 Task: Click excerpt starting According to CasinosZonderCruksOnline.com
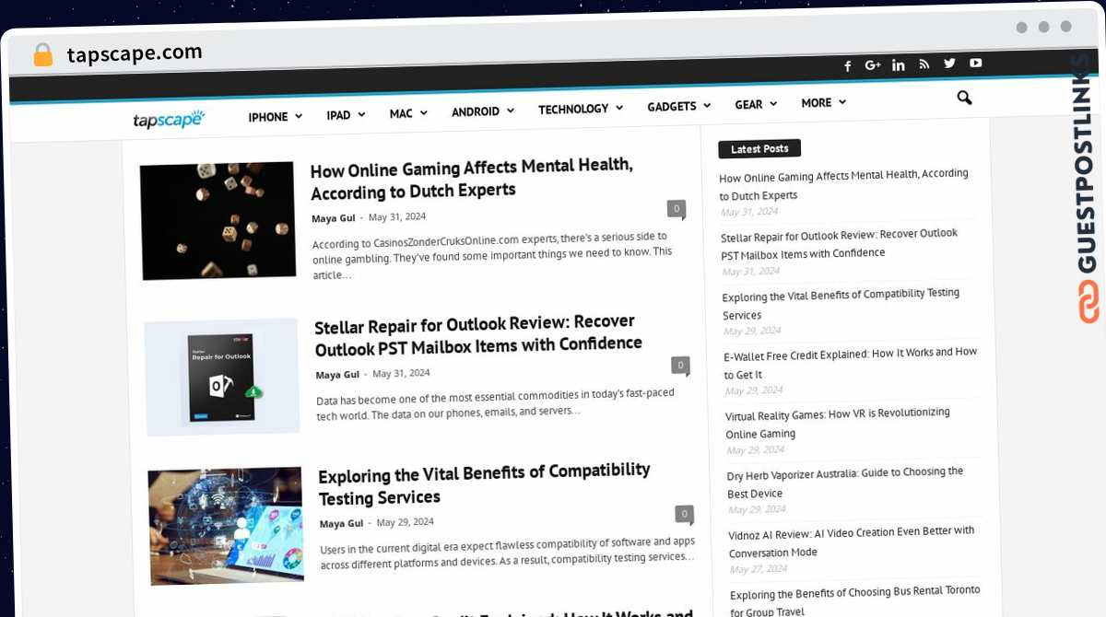(x=492, y=256)
